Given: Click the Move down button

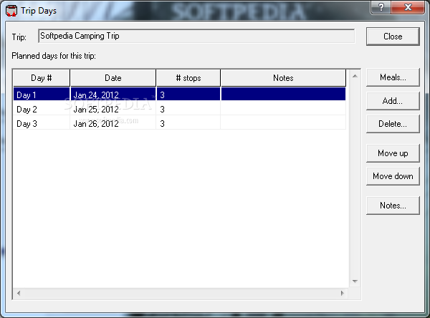Looking at the screenshot, I should click(x=393, y=176).
